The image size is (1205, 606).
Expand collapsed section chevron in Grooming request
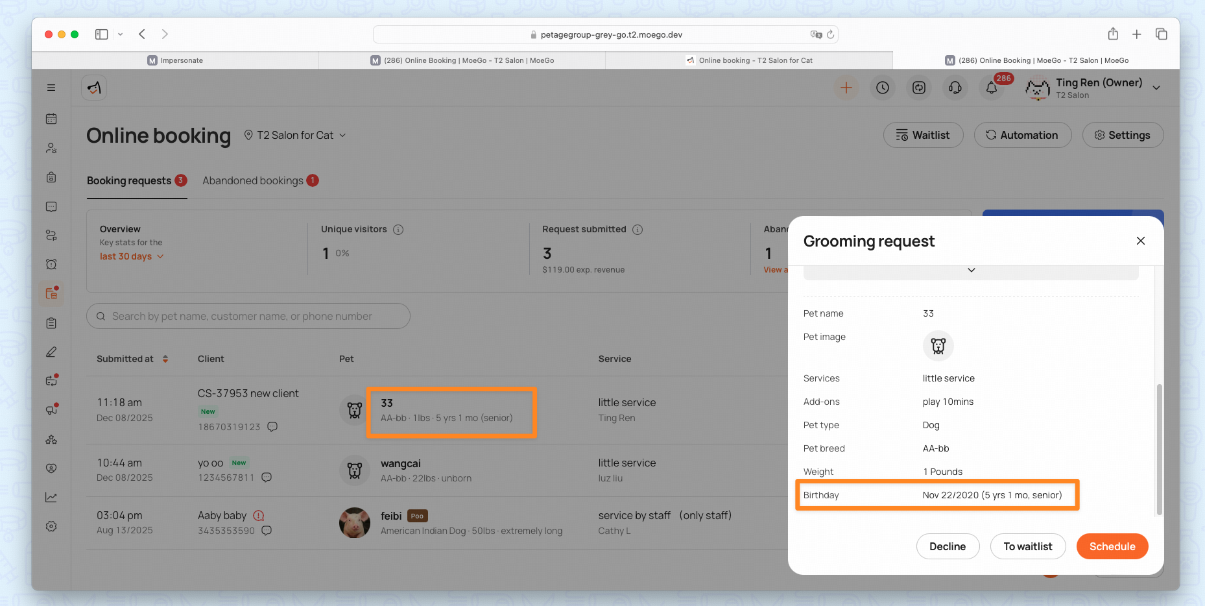click(x=971, y=271)
